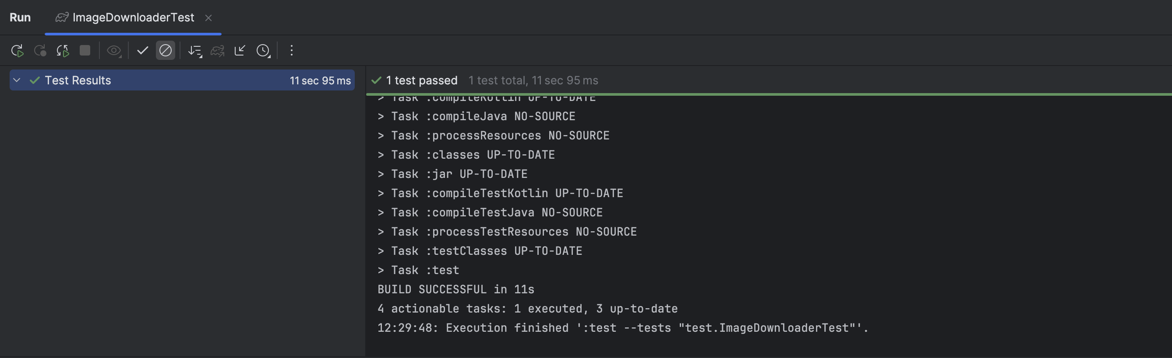
Task: Click 'Task :compileJava NO-SOURCE' line
Action: pyautogui.click(x=477, y=116)
